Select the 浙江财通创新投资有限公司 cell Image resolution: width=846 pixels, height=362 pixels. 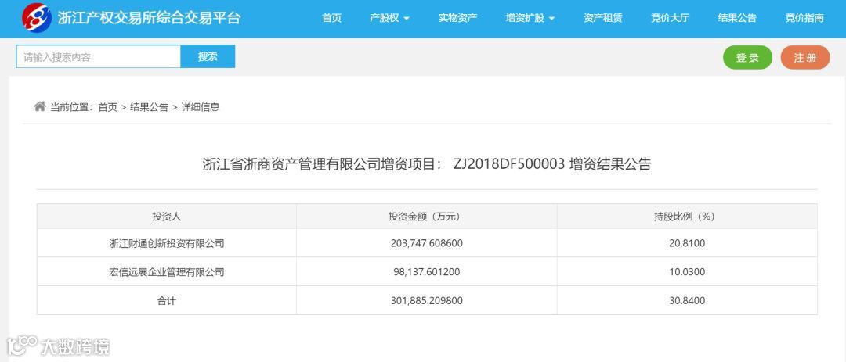pos(166,243)
